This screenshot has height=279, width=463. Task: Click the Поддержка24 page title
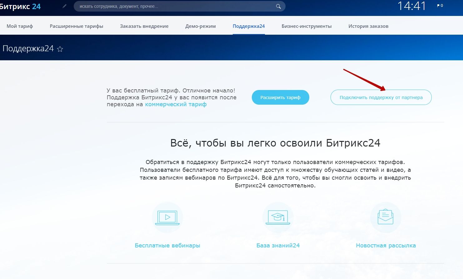click(28, 49)
